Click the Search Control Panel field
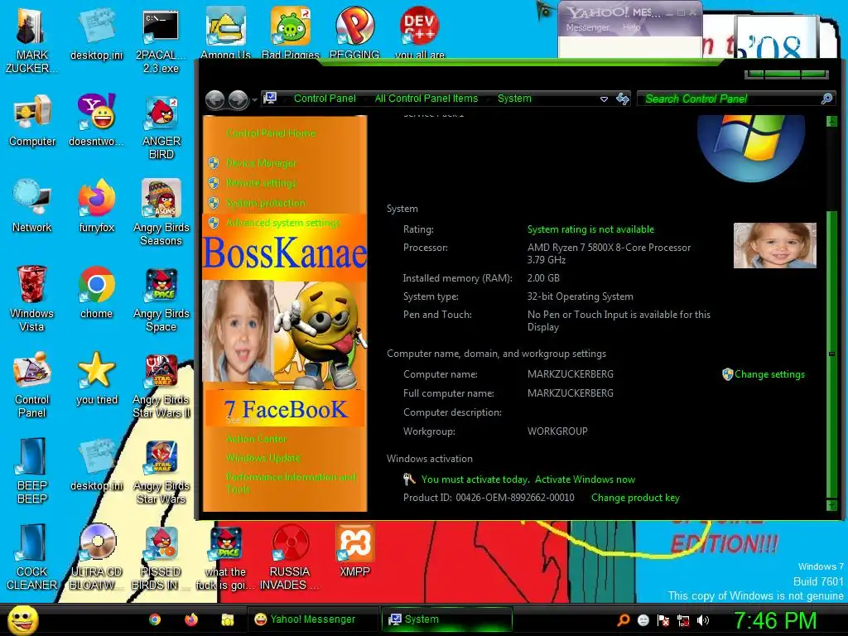848x636 pixels. tap(736, 99)
